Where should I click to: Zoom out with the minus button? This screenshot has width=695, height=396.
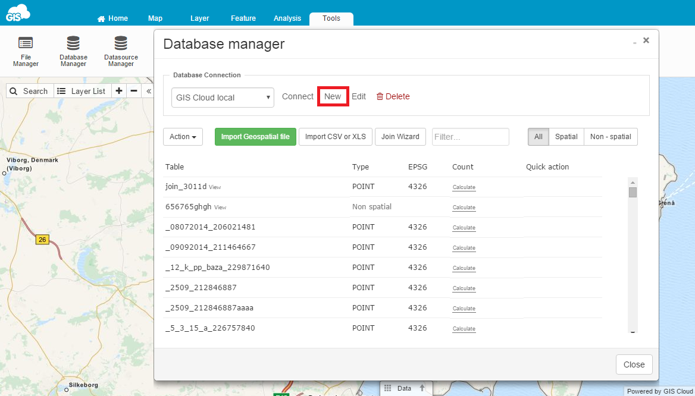[x=134, y=91]
